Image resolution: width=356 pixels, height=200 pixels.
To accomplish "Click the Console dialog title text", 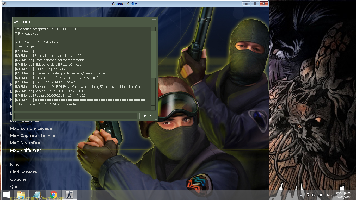I will coord(25,22).
